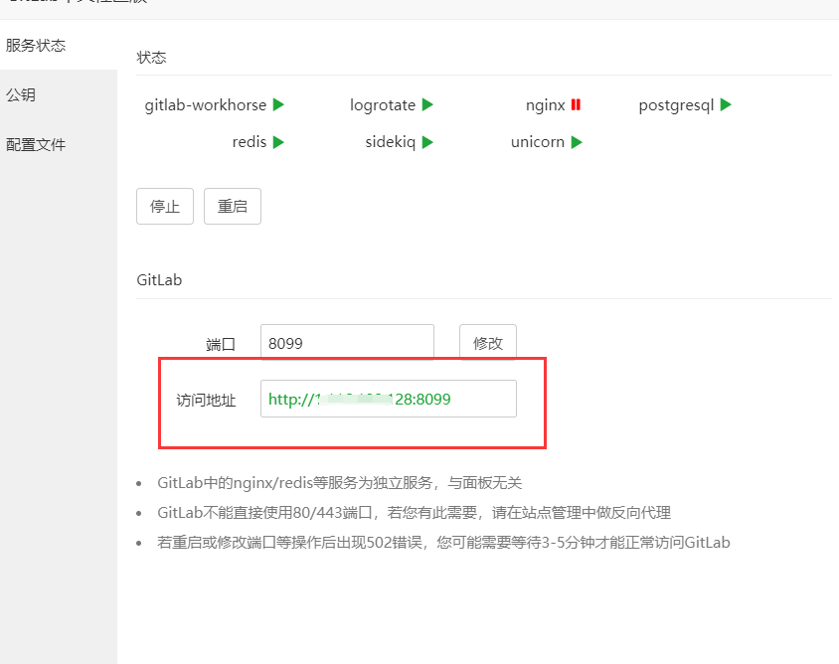Select the postgresql service label
The height and width of the screenshot is (664, 839).
click(x=676, y=105)
